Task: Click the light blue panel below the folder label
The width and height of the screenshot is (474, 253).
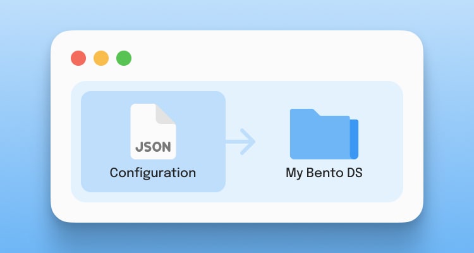Action: (x=324, y=190)
